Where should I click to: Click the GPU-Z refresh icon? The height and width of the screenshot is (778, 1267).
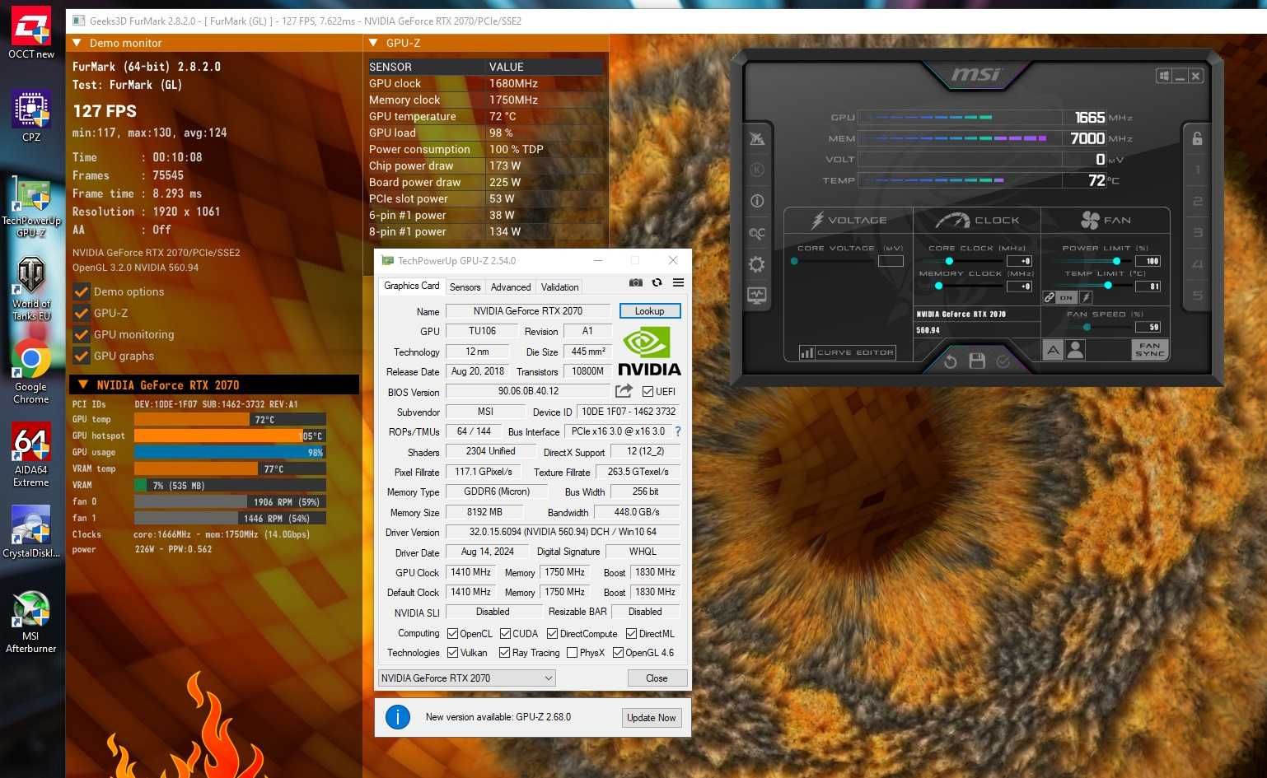(657, 282)
